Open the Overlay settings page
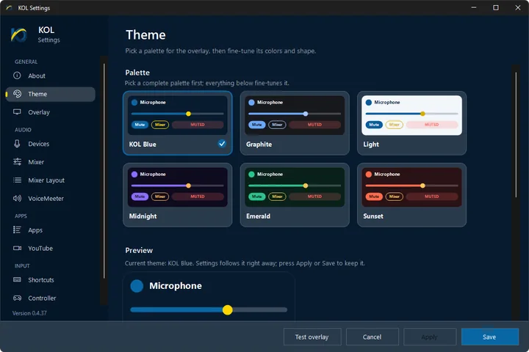 pyautogui.click(x=51, y=112)
